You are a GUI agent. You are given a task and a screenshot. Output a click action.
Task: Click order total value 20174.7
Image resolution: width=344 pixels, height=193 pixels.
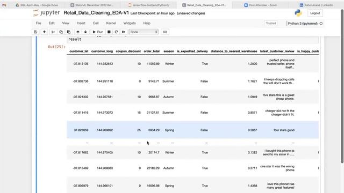click(x=154, y=152)
